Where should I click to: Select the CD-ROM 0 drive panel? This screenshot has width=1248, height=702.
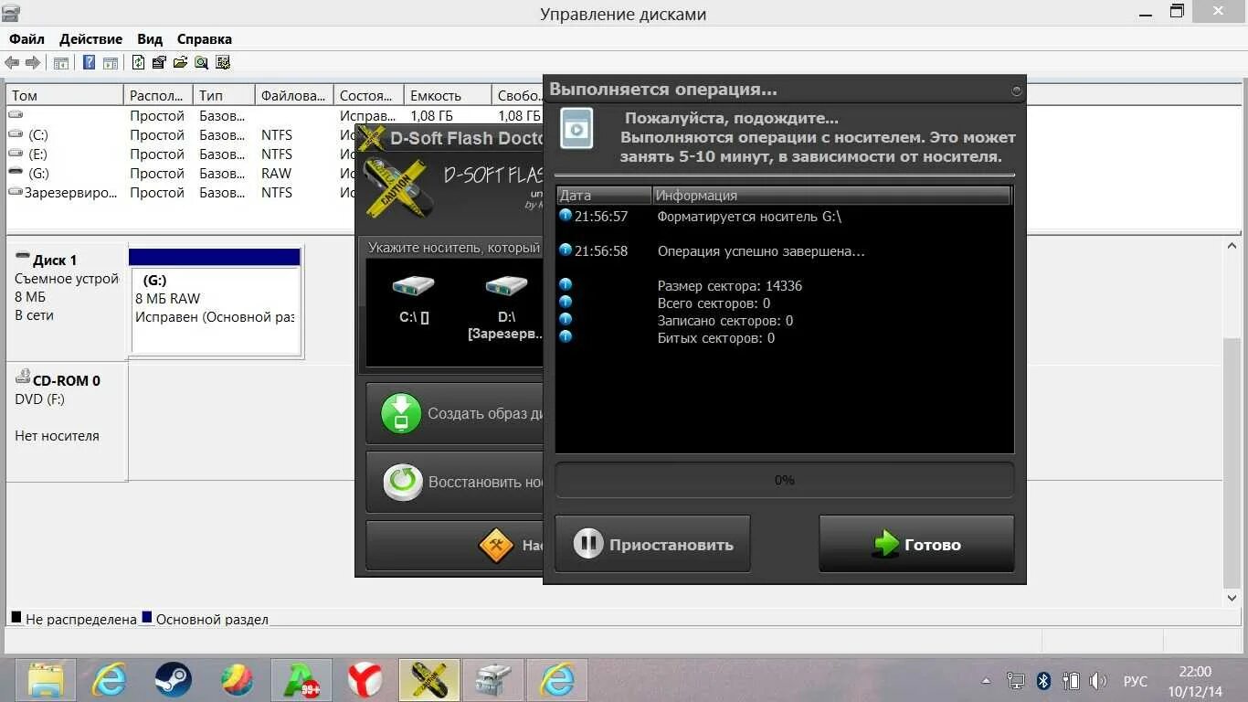coord(67,422)
